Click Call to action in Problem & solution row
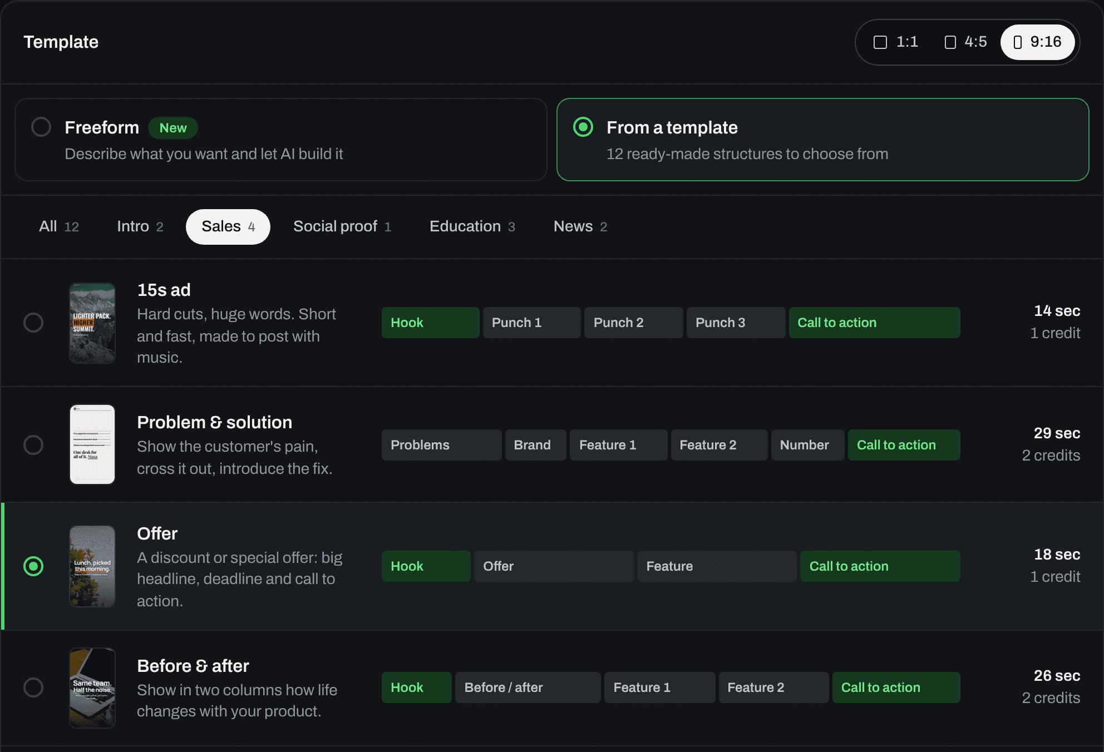Viewport: 1104px width, 752px height. click(904, 445)
